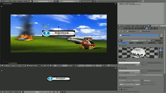Select the Wire material type
Viewport: 166px width, 93px height.
coord(135,43)
